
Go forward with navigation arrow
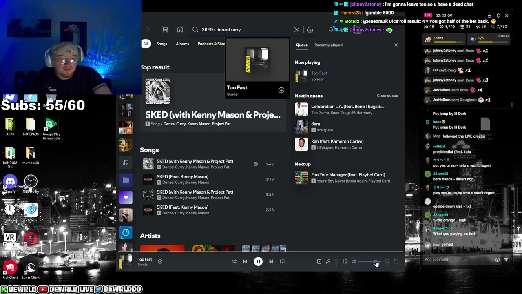pyautogui.click(x=148, y=29)
